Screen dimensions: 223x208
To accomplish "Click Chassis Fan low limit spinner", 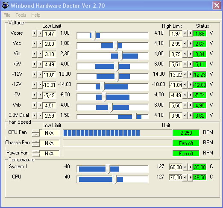I will [36, 143].
